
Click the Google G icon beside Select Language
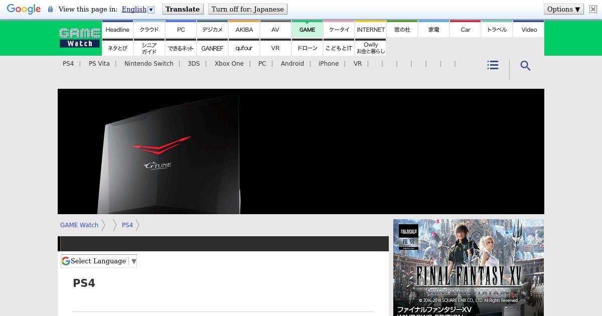click(x=66, y=261)
